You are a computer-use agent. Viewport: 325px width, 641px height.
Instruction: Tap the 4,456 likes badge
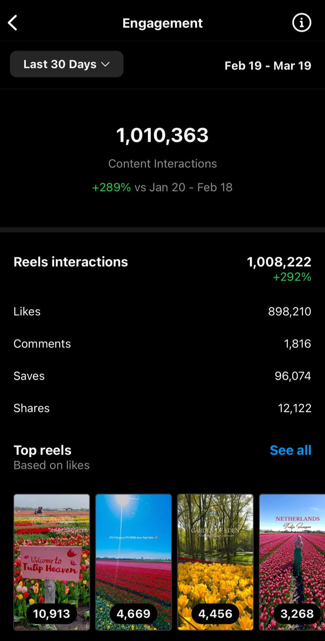coord(215,614)
